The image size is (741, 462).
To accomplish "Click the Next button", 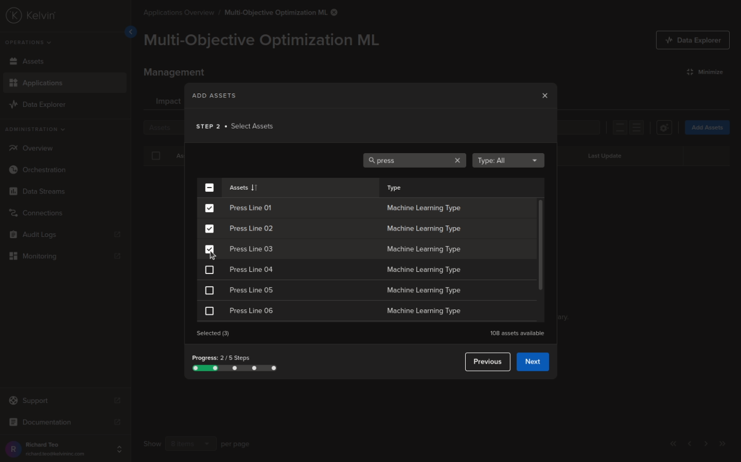I will click(532, 362).
